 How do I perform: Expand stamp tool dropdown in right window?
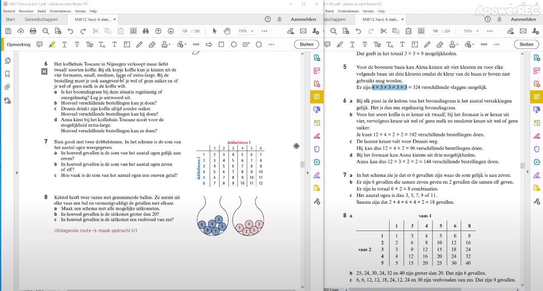point(457,45)
